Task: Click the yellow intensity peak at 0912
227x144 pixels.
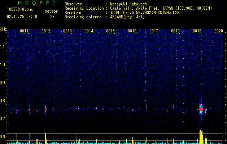Action: click(46, 138)
